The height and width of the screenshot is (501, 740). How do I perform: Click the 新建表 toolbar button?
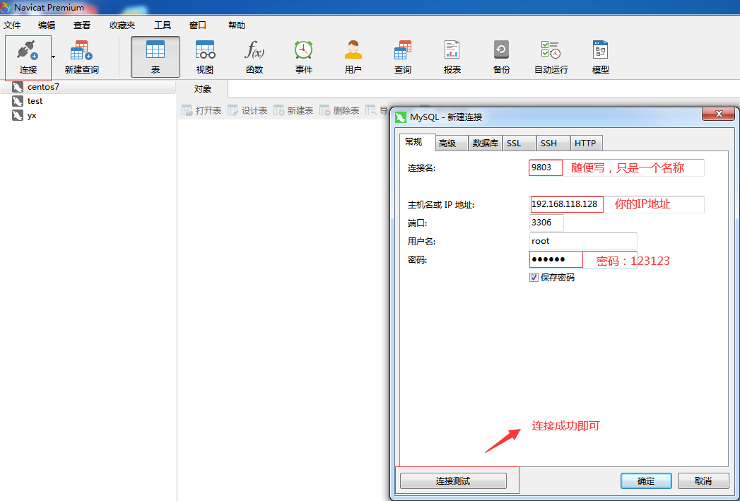point(293,111)
